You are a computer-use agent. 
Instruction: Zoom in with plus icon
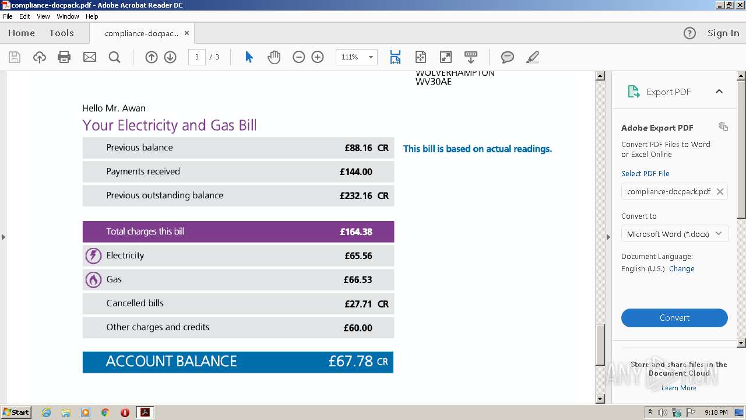coord(318,57)
